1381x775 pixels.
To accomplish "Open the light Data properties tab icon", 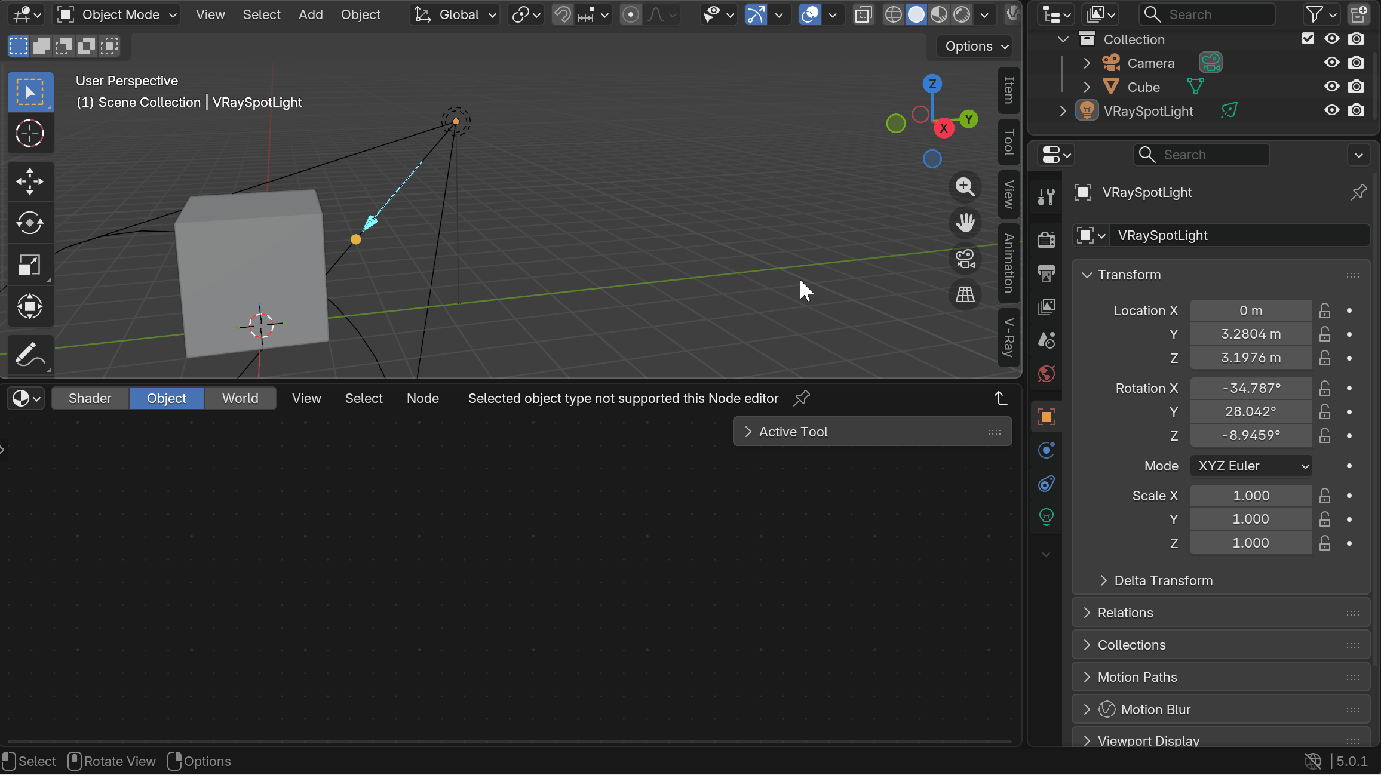I will (1046, 517).
